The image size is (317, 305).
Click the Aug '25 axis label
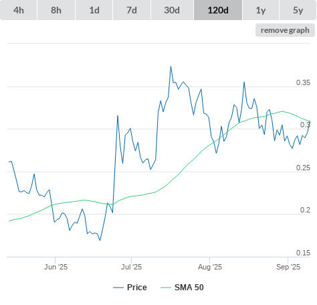(x=210, y=267)
